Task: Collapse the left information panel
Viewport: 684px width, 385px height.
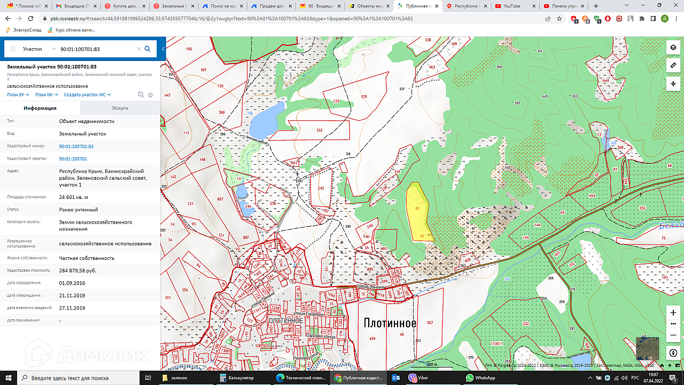Action: point(163,49)
